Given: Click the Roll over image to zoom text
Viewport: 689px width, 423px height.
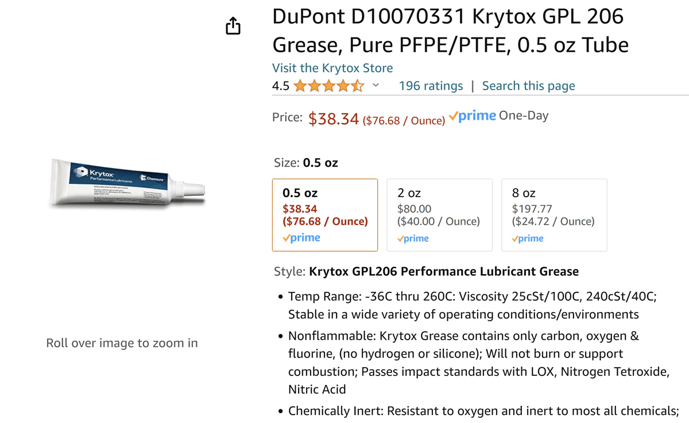Looking at the screenshot, I should pyautogui.click(x=122, y=343).
